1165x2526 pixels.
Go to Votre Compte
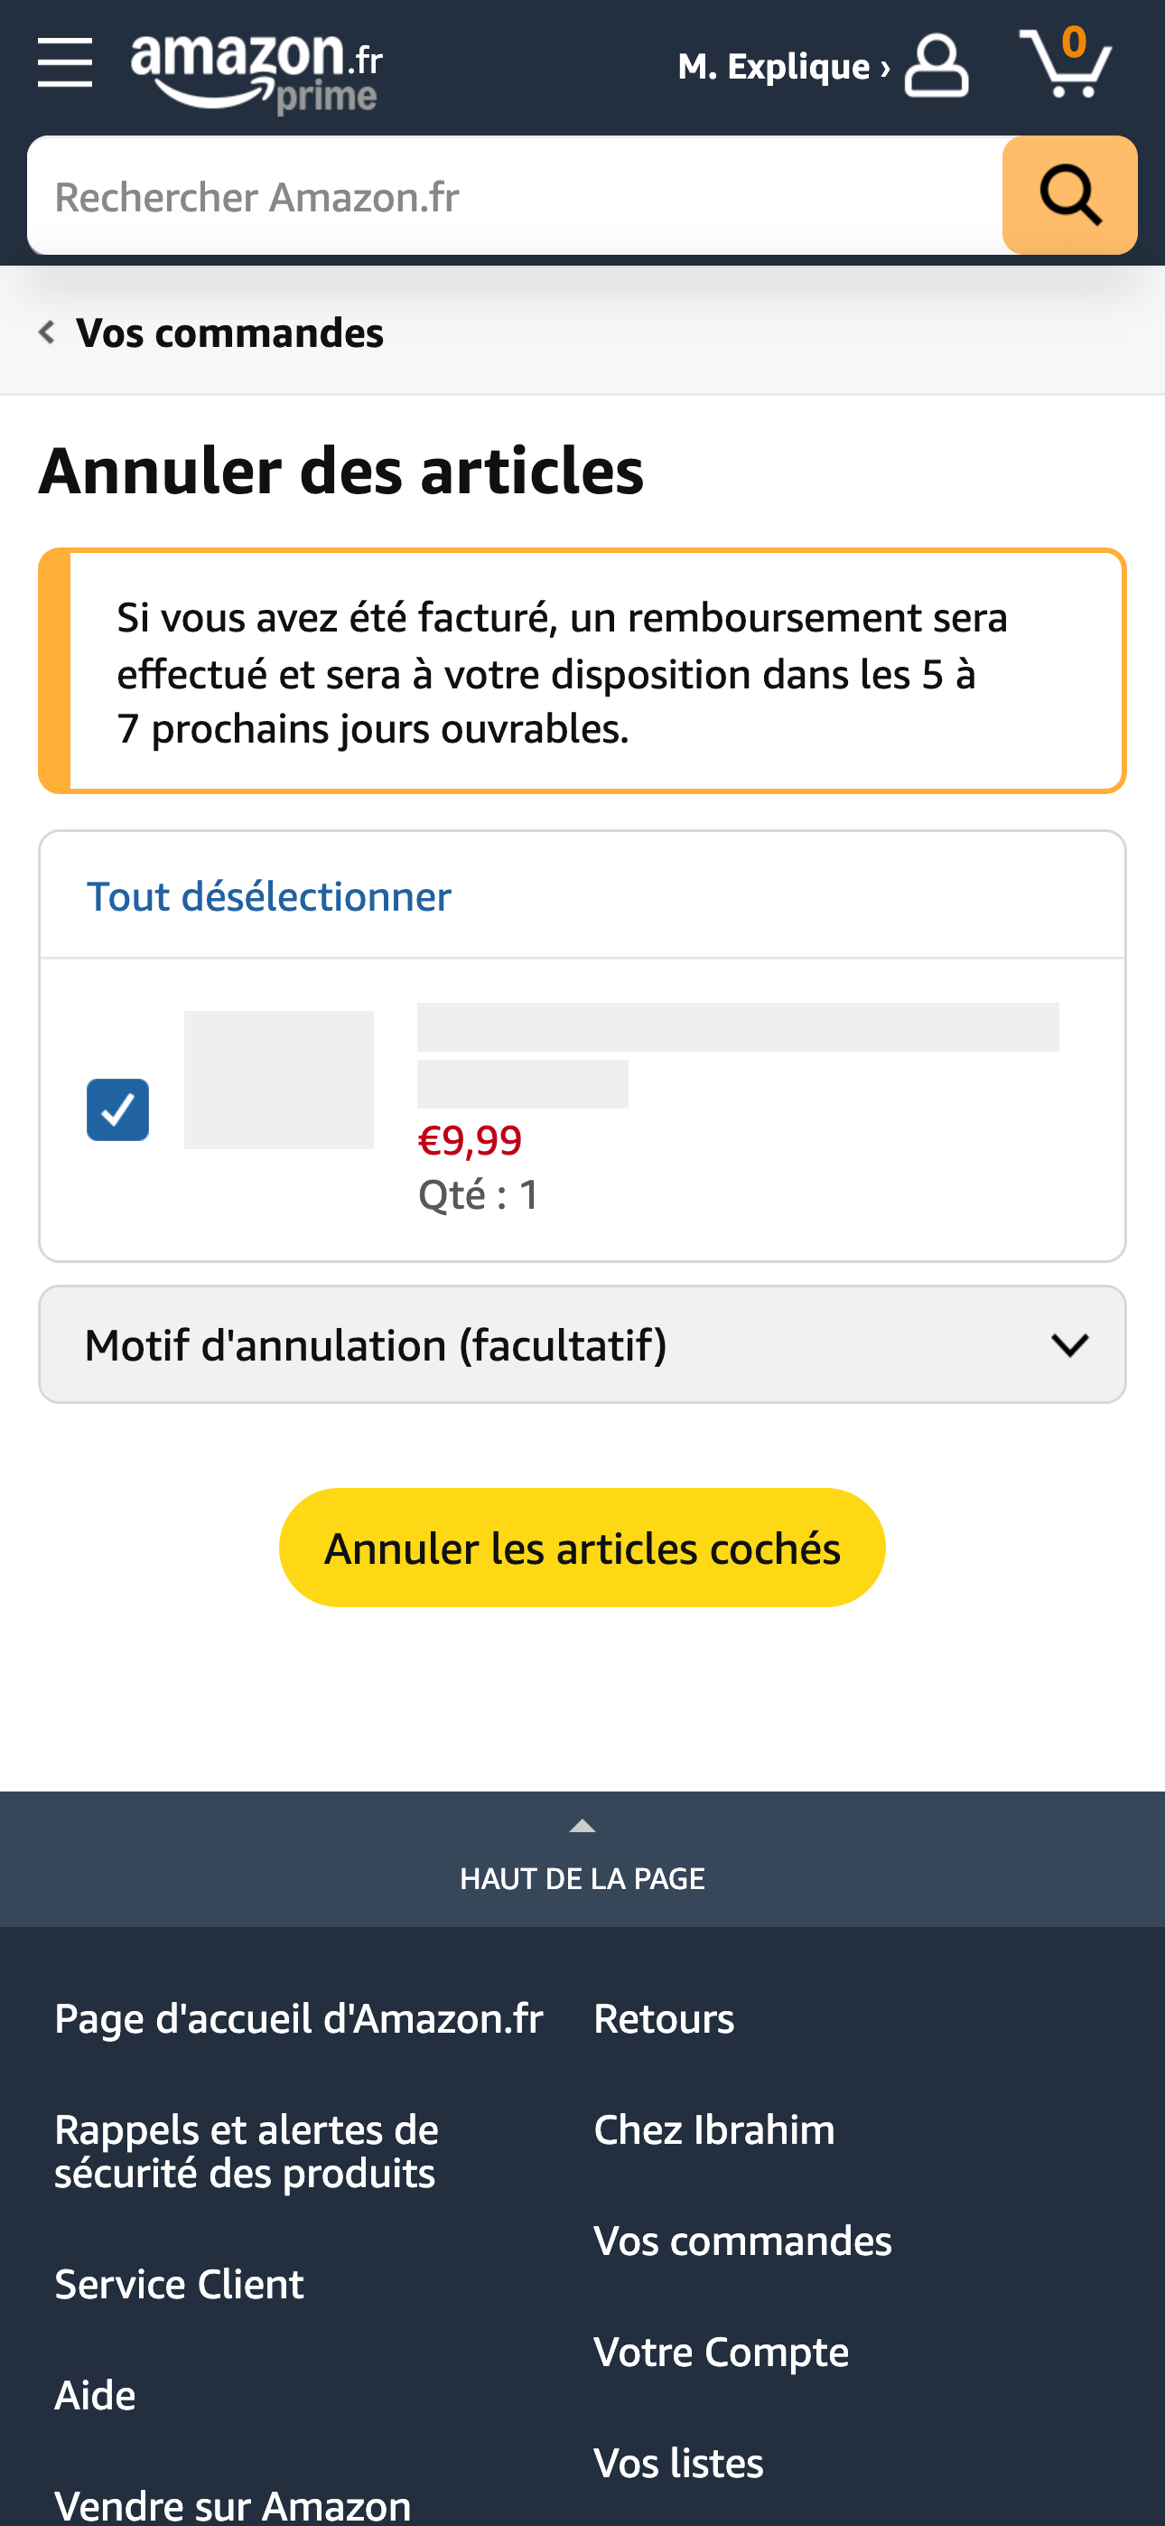coord(721,2351)
